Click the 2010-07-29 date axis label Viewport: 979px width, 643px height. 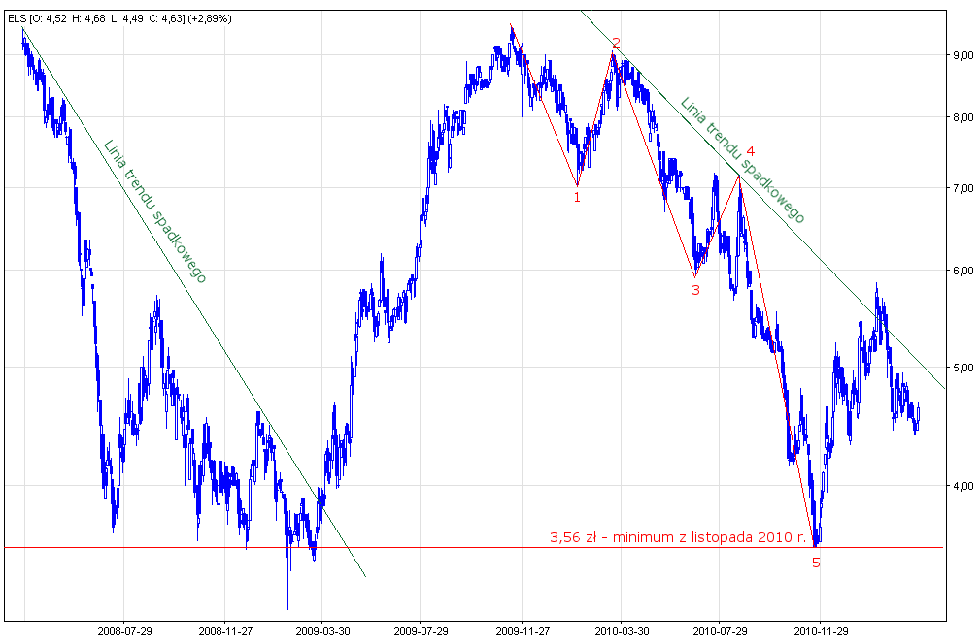coord(720,631)
